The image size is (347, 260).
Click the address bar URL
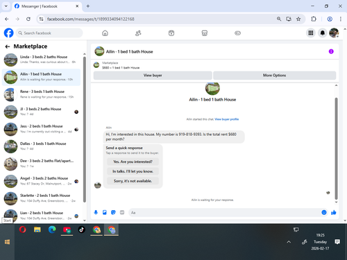(91, 19)
